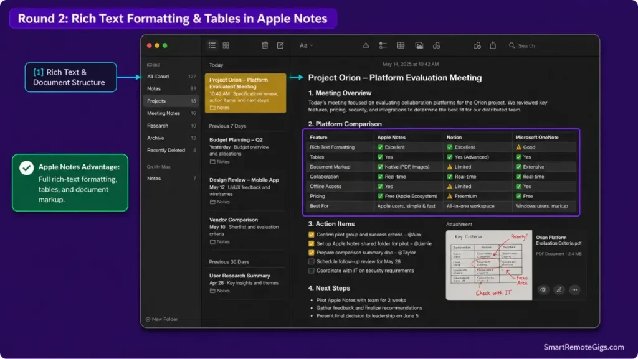Click the Feature column header

coord(318,138)
